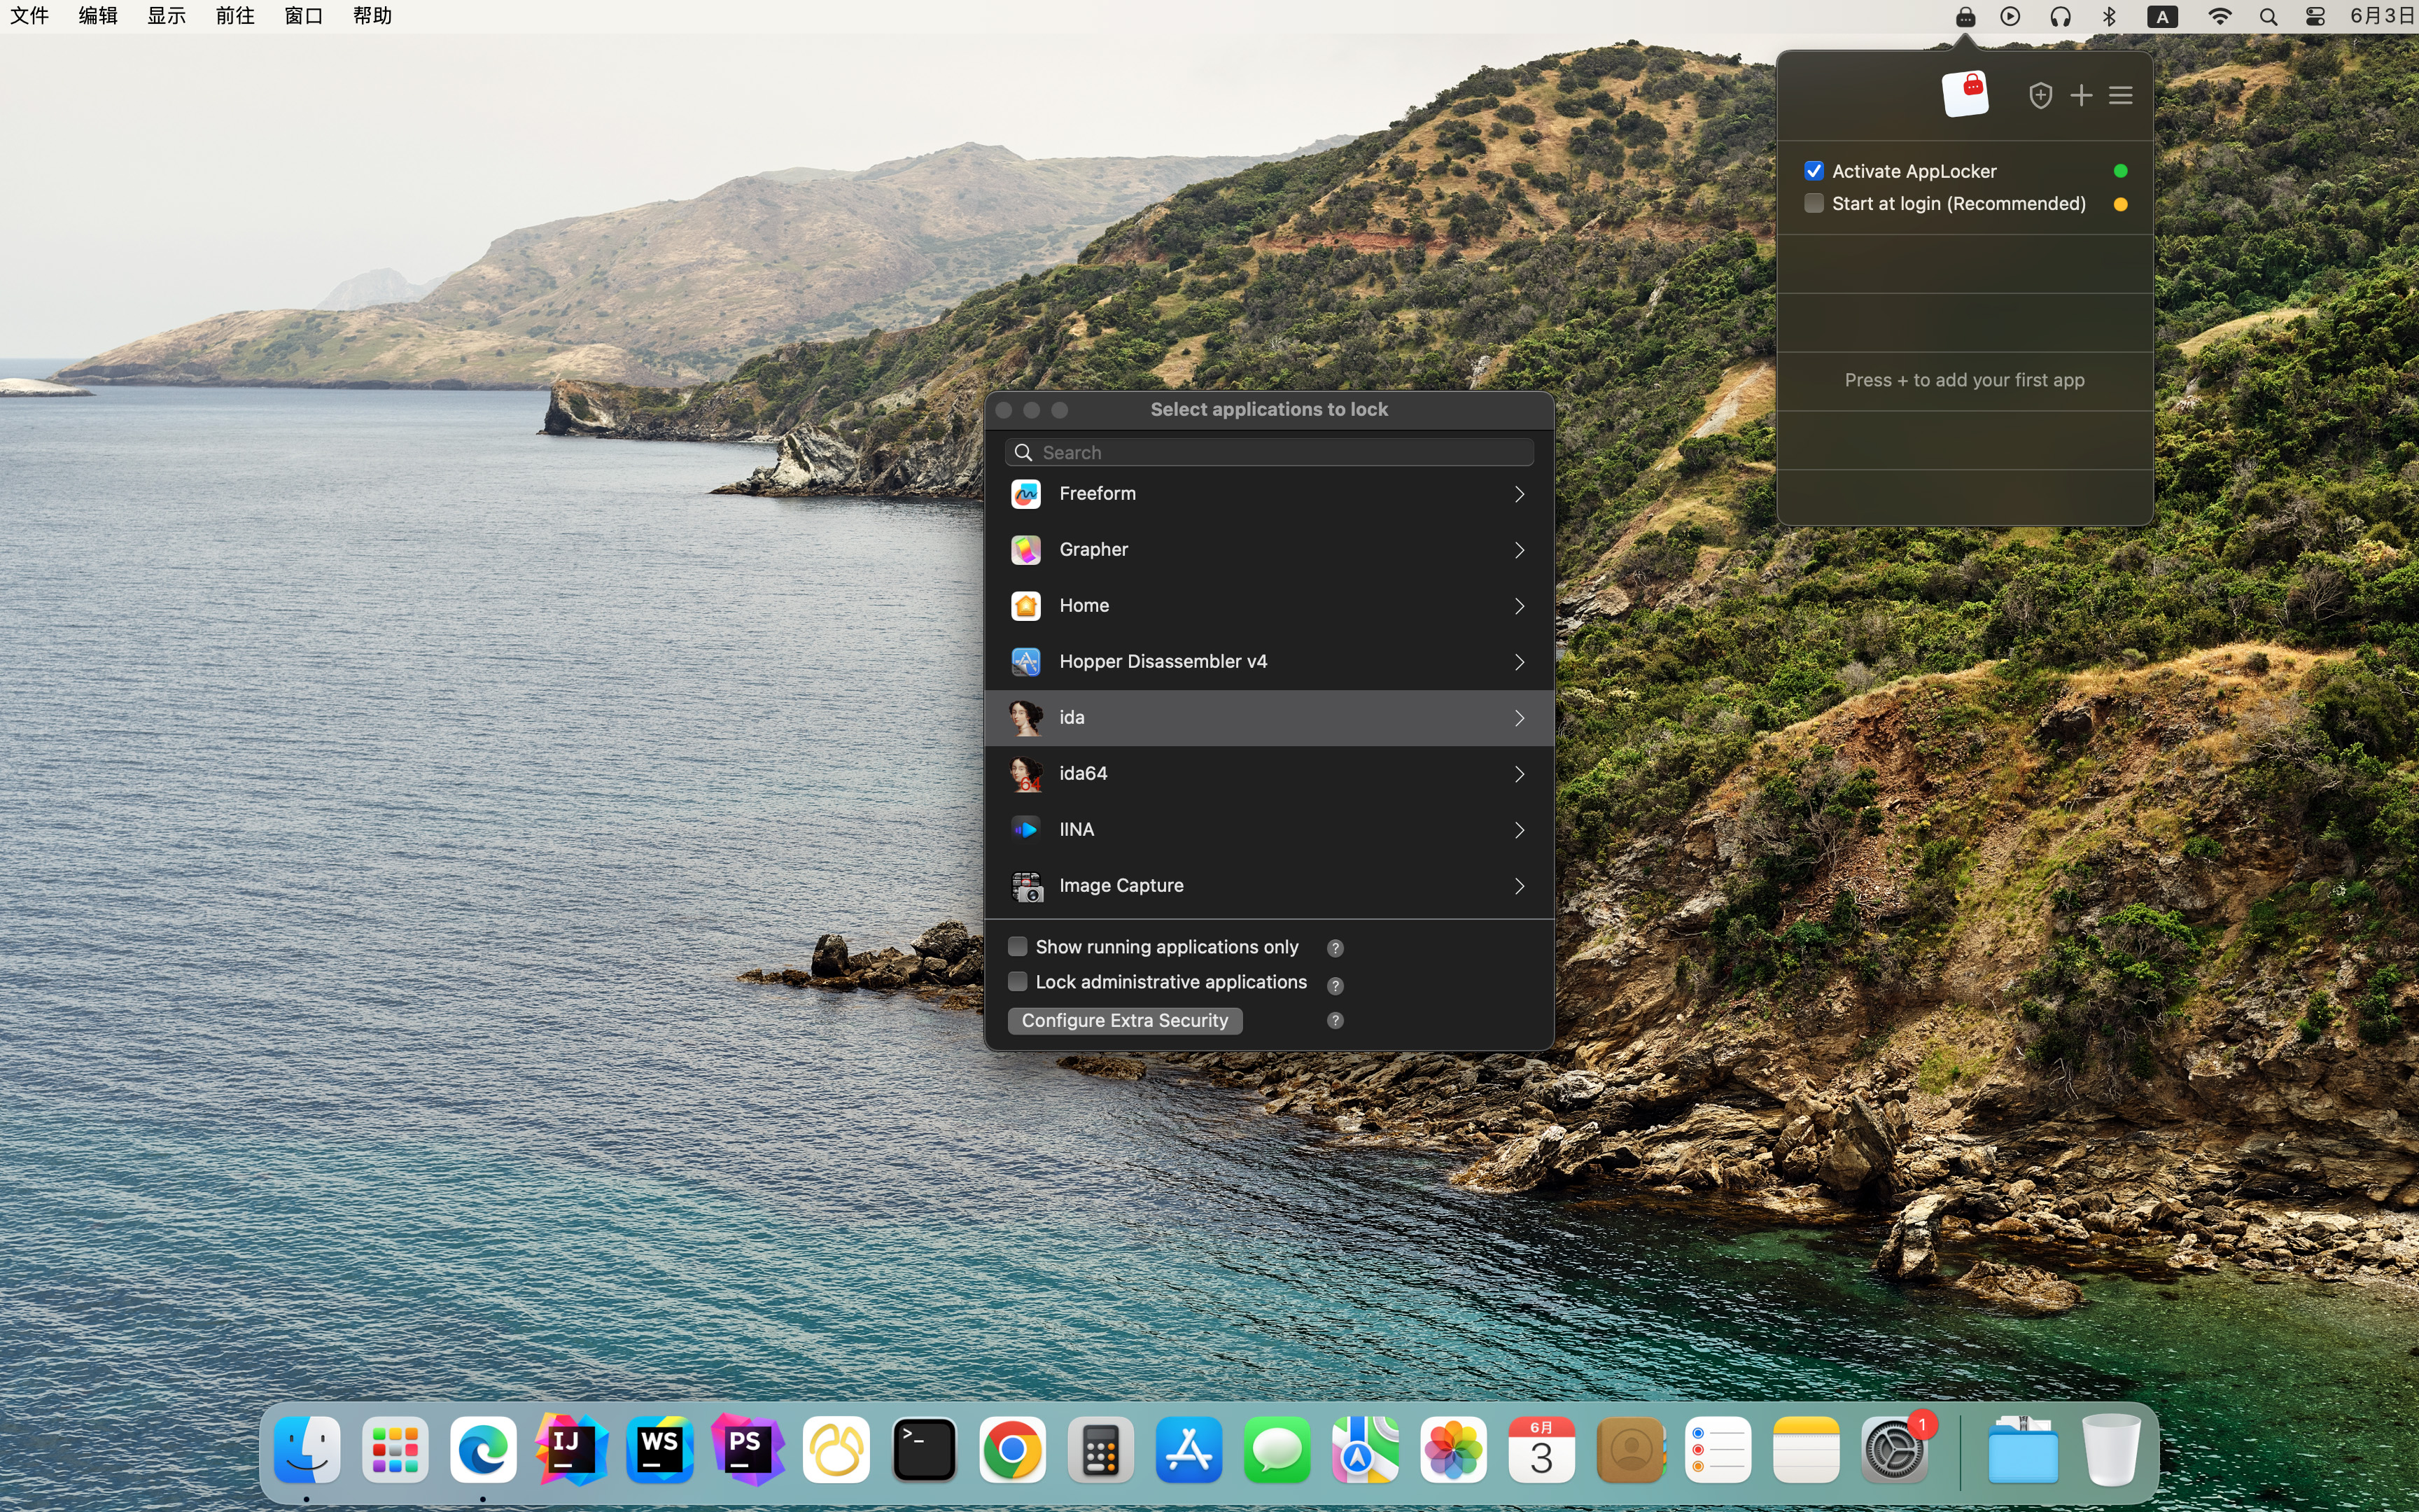
Task: Toggle the Activate AppLocker checkbox
Action: (1814, 171)
